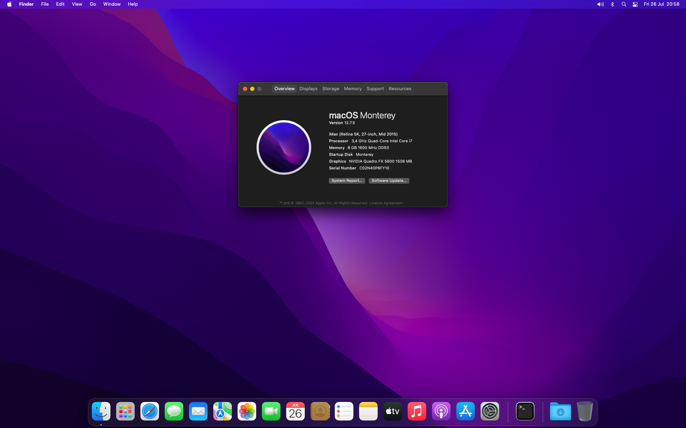686x428 pixels.
Task: Open the Go menu
Action: (93, 4)
